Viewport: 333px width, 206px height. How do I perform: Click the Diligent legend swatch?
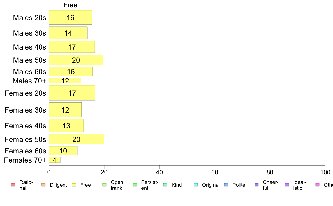(43, 185)
